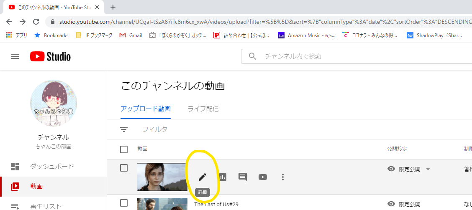
Task: Open the hamburger navigation menu
Action: 15,56
